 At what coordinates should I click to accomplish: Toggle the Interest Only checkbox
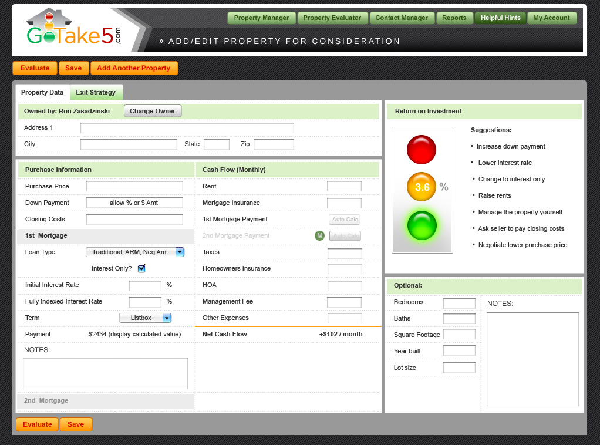point(141,268)
